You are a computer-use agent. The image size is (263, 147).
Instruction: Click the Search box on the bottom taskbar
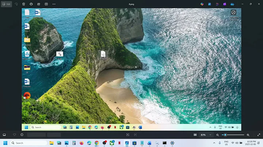28,143
